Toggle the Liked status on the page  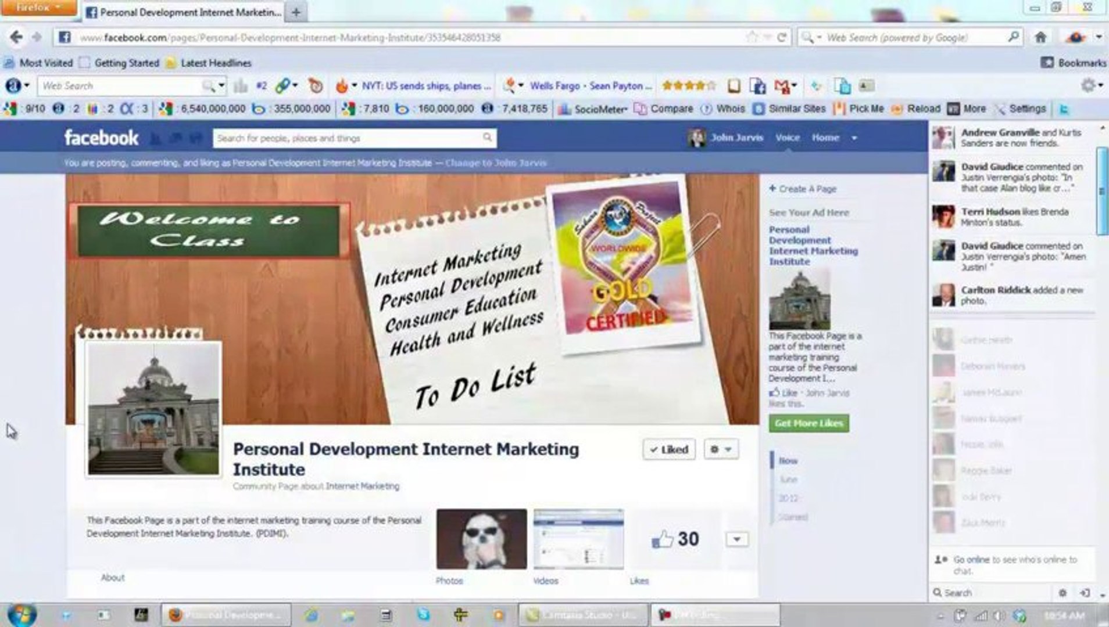tap(668, 449)
